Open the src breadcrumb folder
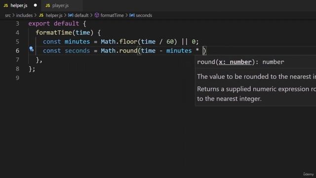Viewport: 316px width, 178px height. (8, 15)
